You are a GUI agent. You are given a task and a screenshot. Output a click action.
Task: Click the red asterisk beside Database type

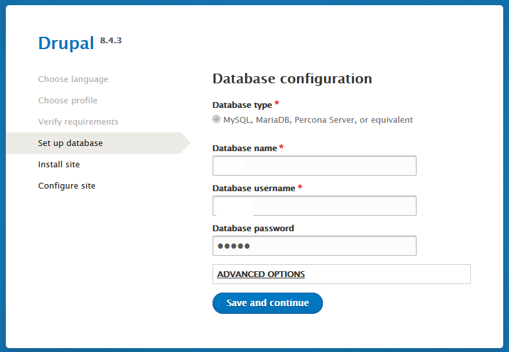277,103
